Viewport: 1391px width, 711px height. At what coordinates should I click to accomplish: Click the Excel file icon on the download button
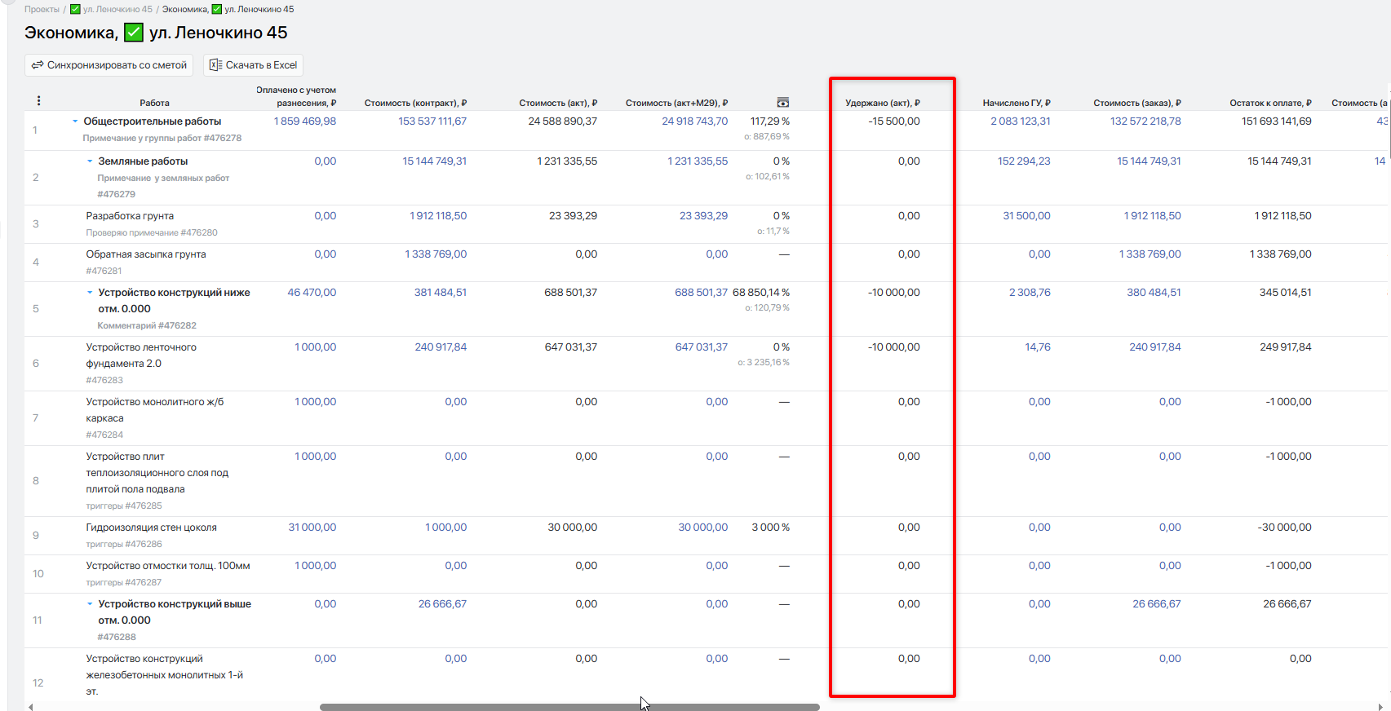click(215, 65)
